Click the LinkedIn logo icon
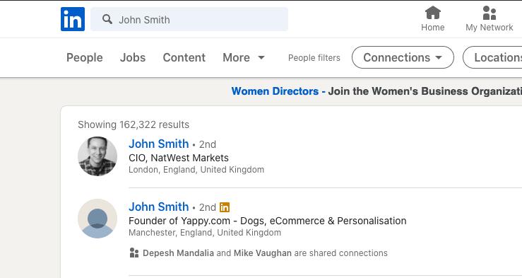The height and width of the screenshot is (278, 522). pos(73,19)
